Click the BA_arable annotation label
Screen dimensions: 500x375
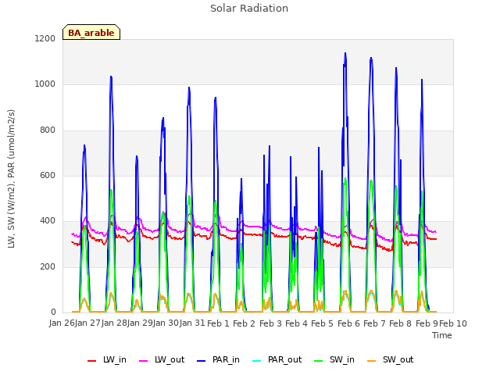(x=91, y=32)
